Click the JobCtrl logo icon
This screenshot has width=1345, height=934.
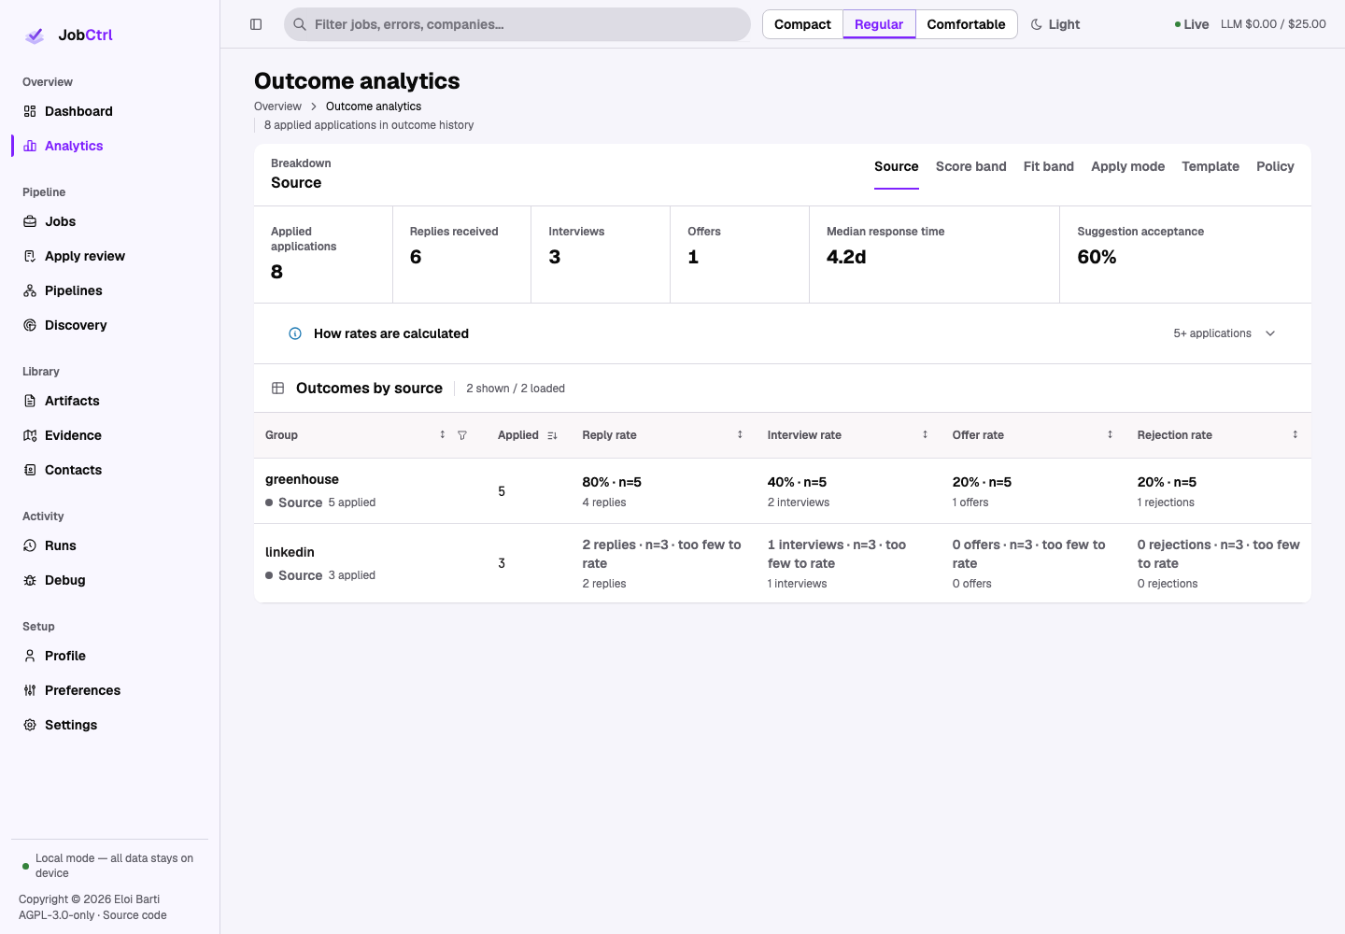click(35, 35)
